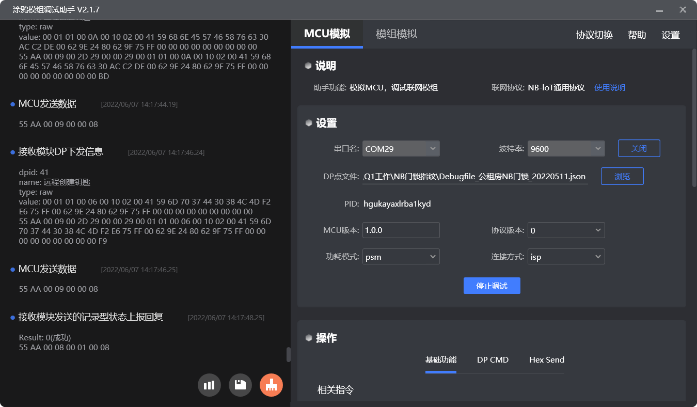Click the save log floppy icon

pyautogui.click(x=240, y=385)
